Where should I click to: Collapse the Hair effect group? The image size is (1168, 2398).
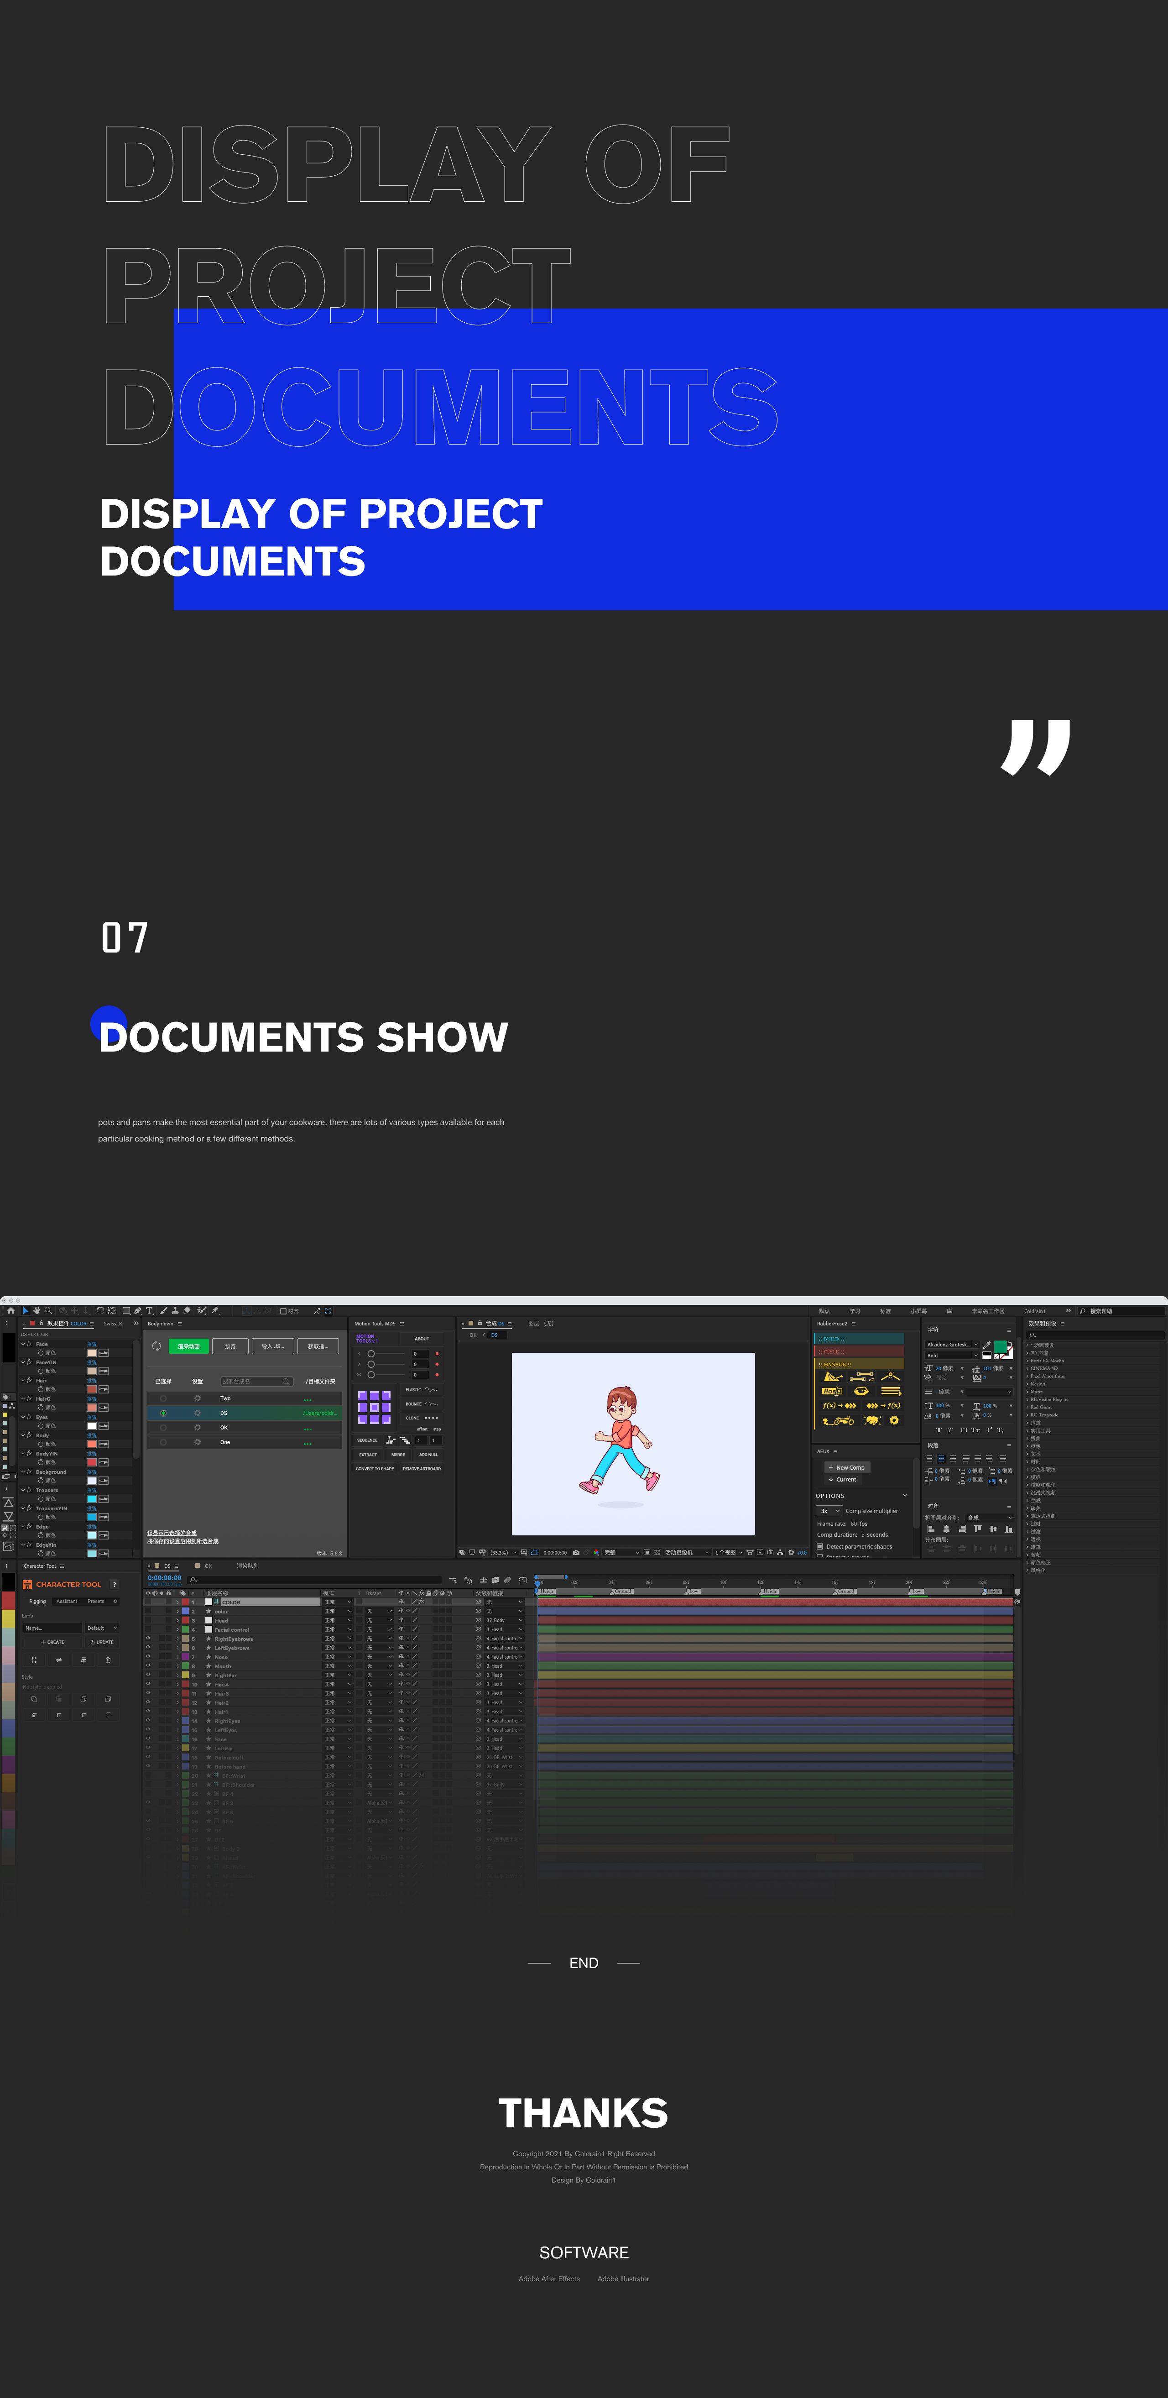[23, 1381]
